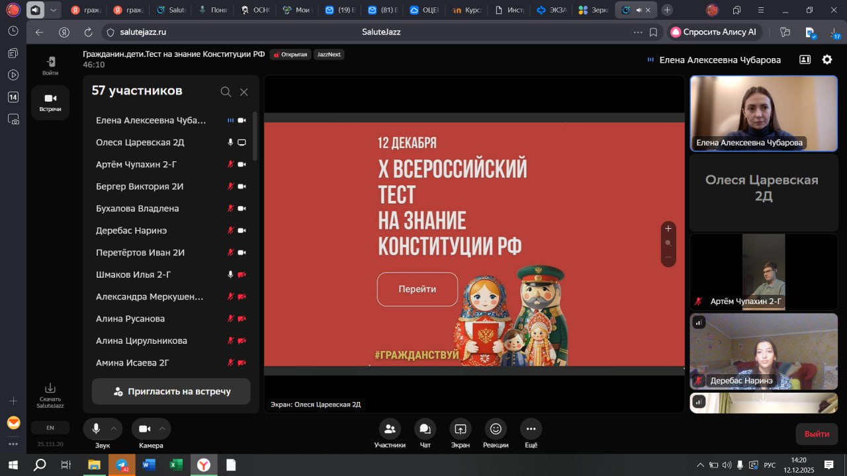Screen dimensions: 847x476
Task: Open the Реакции reactions menu
Action: [496, 429]
